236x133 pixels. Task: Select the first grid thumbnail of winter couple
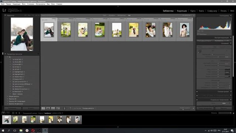click(49, 30)
